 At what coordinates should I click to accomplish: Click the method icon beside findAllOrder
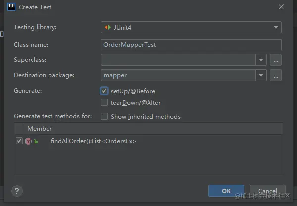28,141
